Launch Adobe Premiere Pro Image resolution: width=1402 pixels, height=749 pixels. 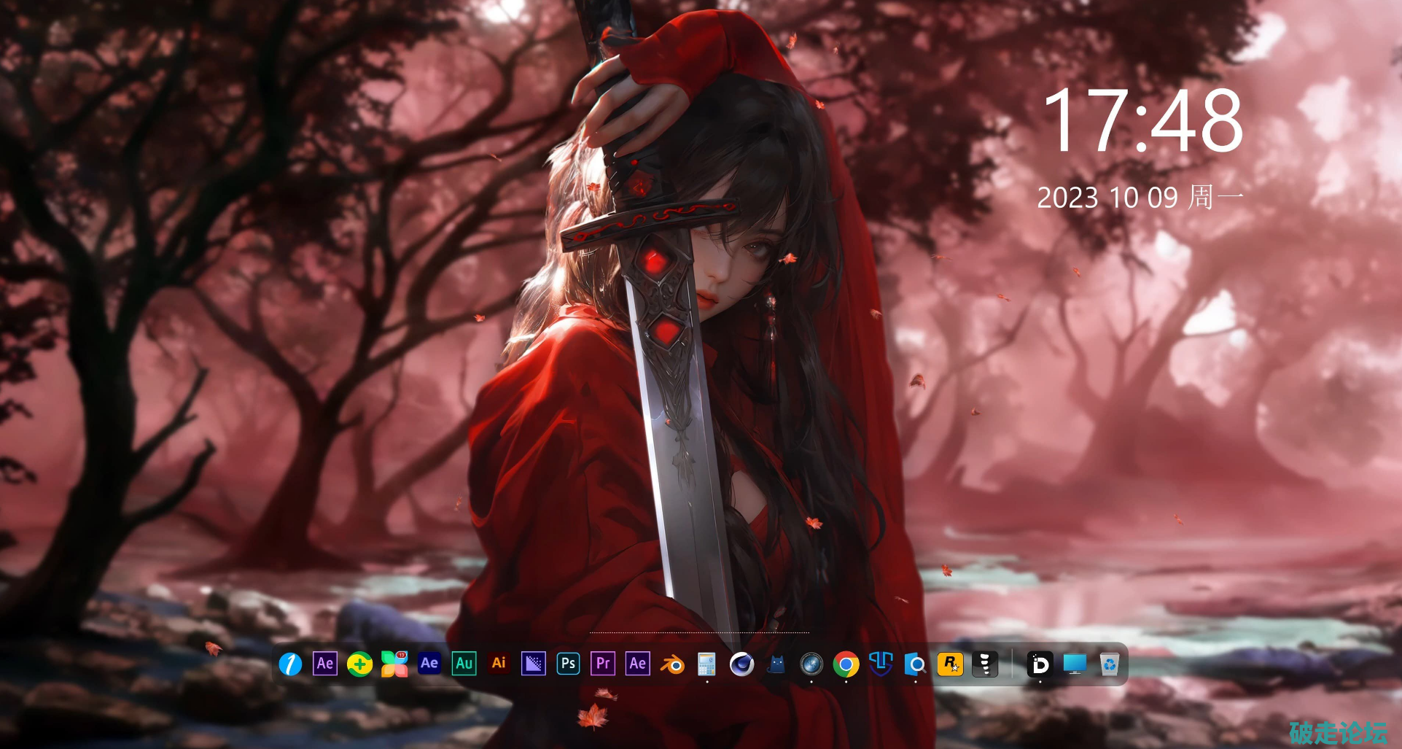(603, 664)
